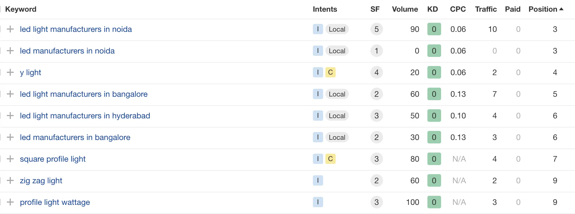575x214 pixels.
Task: Click the CPC column header
Action: pyautogui.click(x=458, y=9)
